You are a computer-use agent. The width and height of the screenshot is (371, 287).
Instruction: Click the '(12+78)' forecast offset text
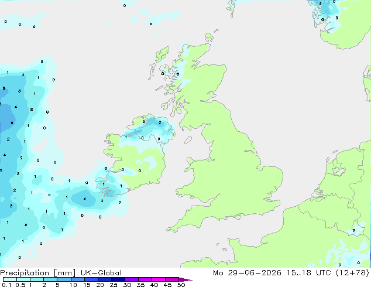pos(352,273)
